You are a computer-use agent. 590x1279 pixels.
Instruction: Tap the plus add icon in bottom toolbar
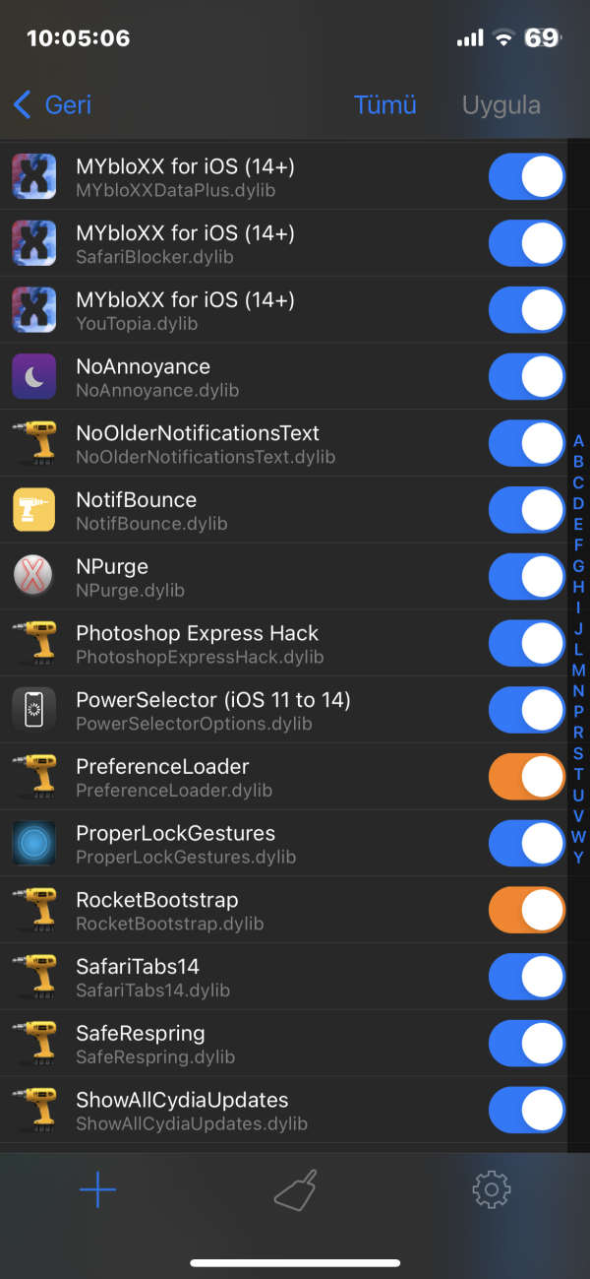97,1190
